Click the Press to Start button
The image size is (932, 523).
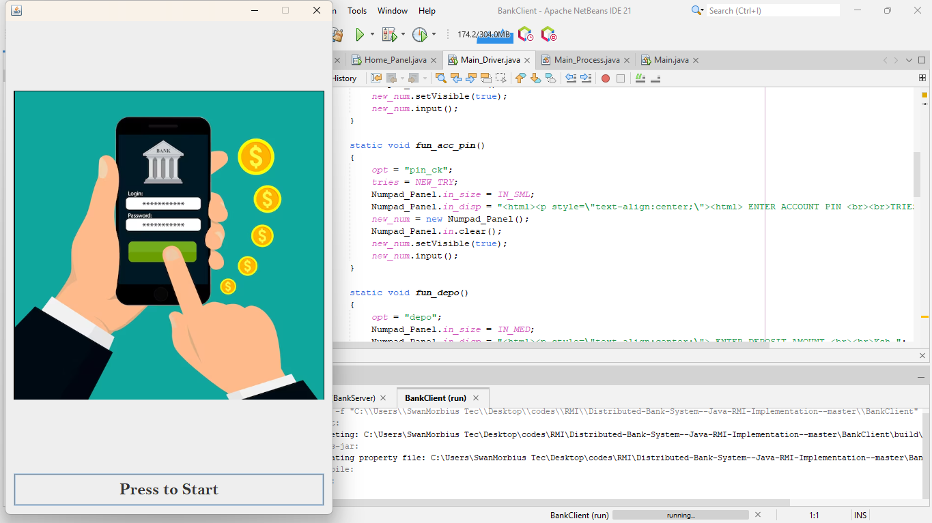point(169,490)
